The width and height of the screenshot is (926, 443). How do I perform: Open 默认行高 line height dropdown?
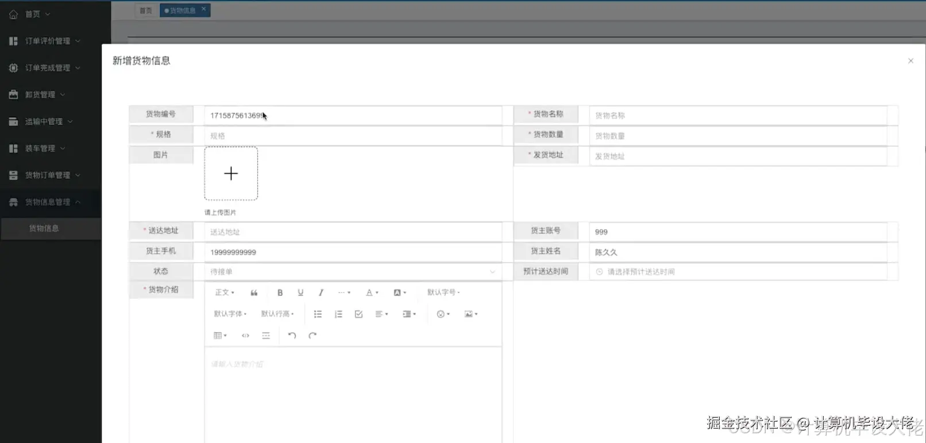(x=277, y=314)
